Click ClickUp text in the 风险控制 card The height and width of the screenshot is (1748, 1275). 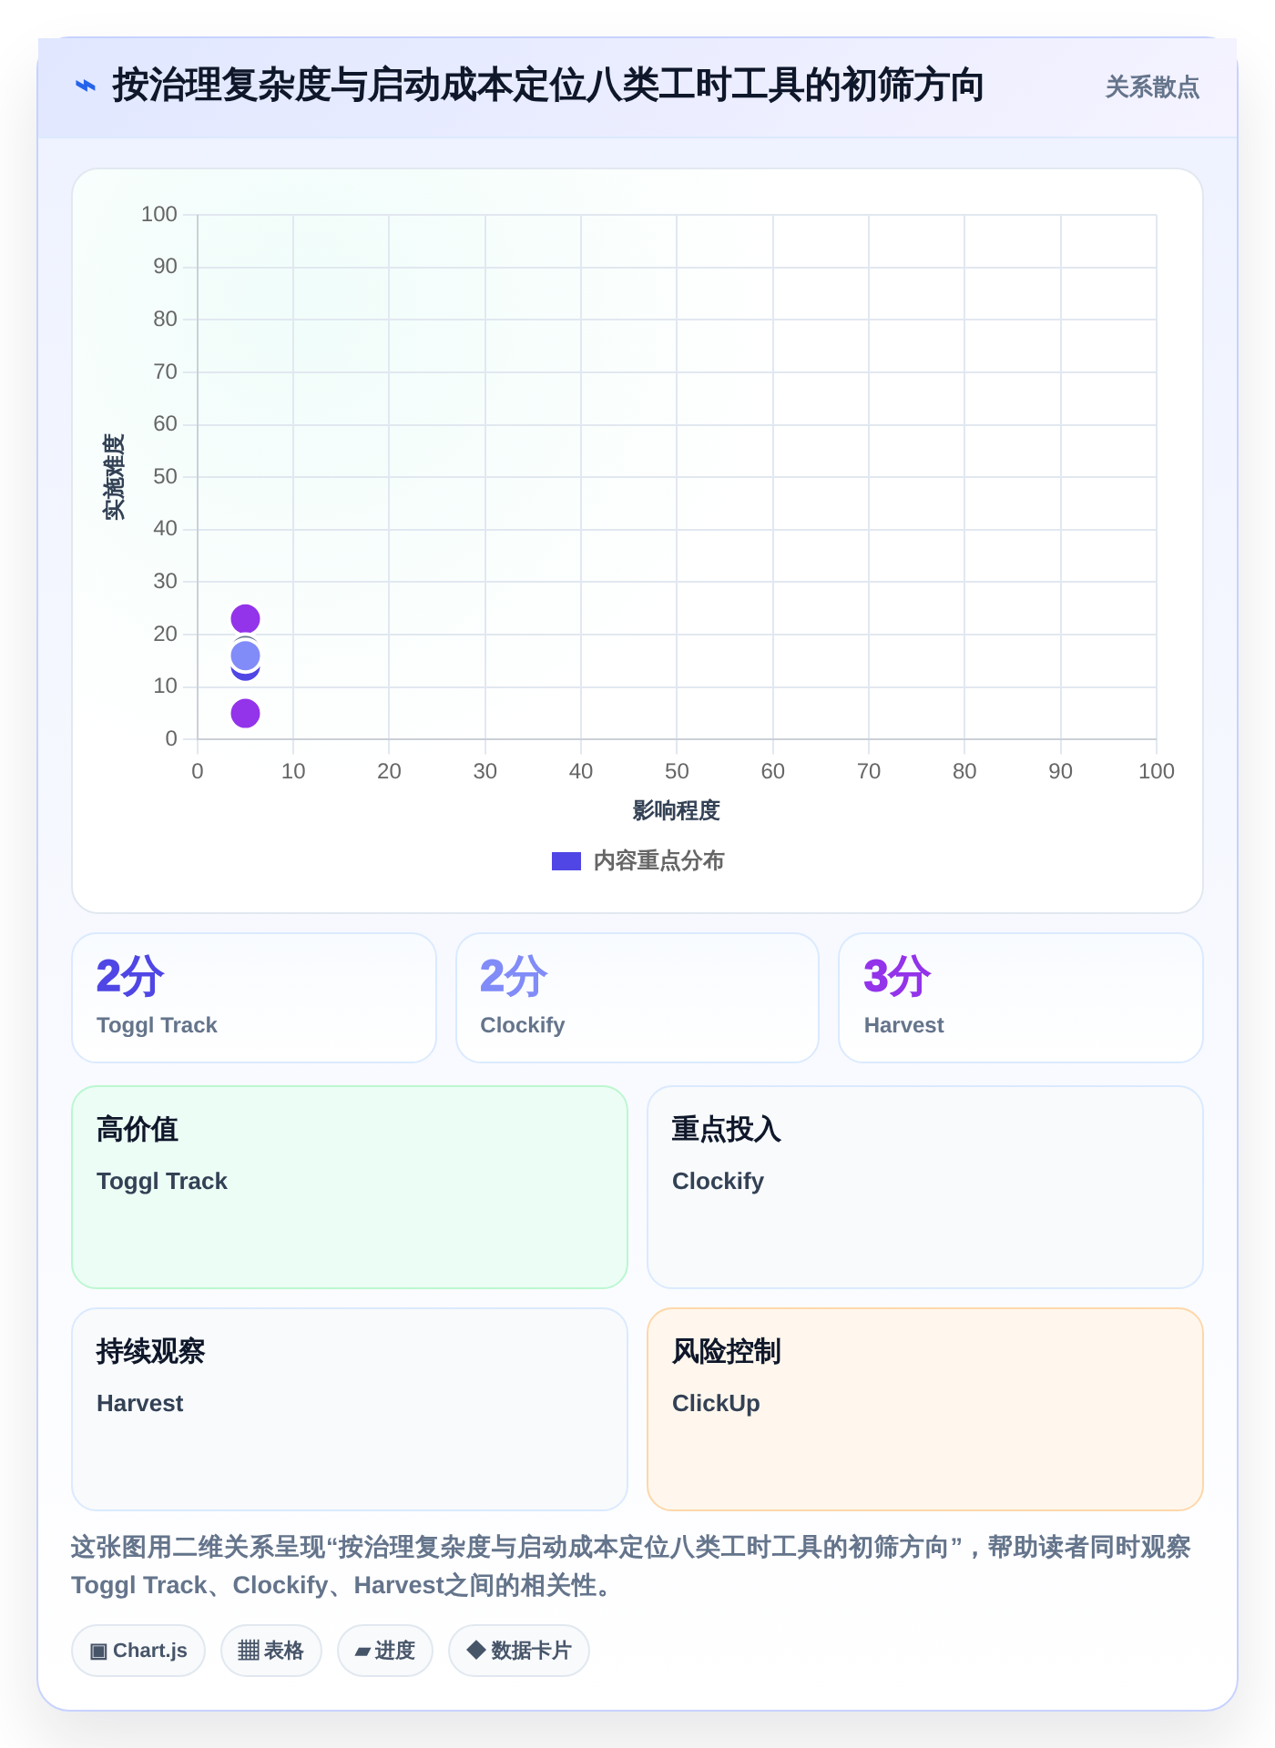tap(716, 1403)
